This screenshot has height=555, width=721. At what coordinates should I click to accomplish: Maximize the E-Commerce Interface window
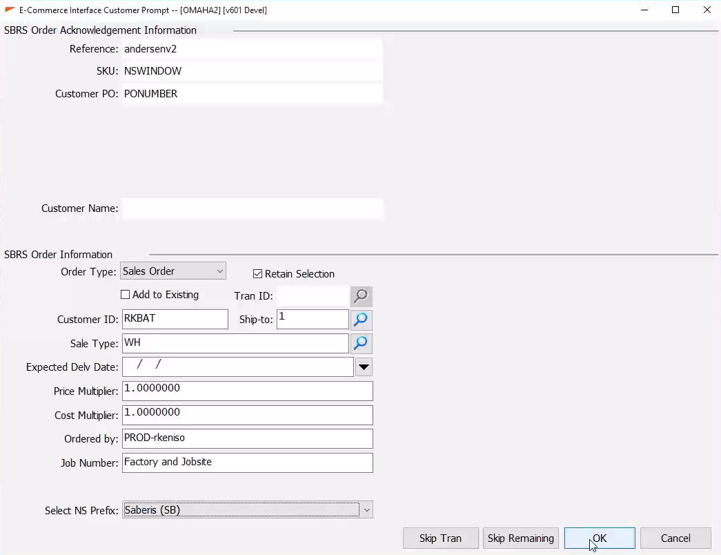[x=675, y=10]
